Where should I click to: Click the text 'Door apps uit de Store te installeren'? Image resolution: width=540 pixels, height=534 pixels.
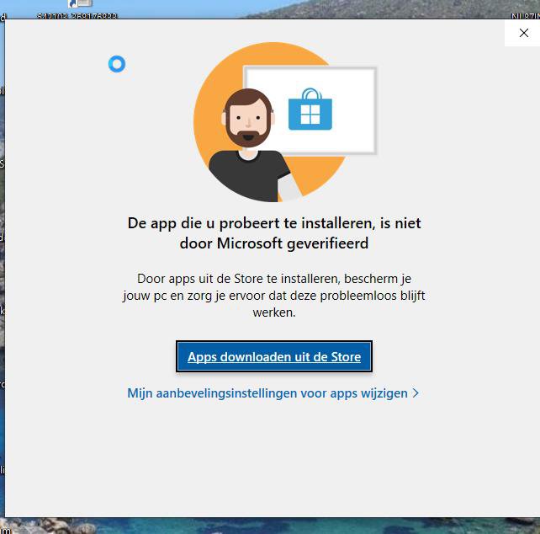tap(238, 279)
